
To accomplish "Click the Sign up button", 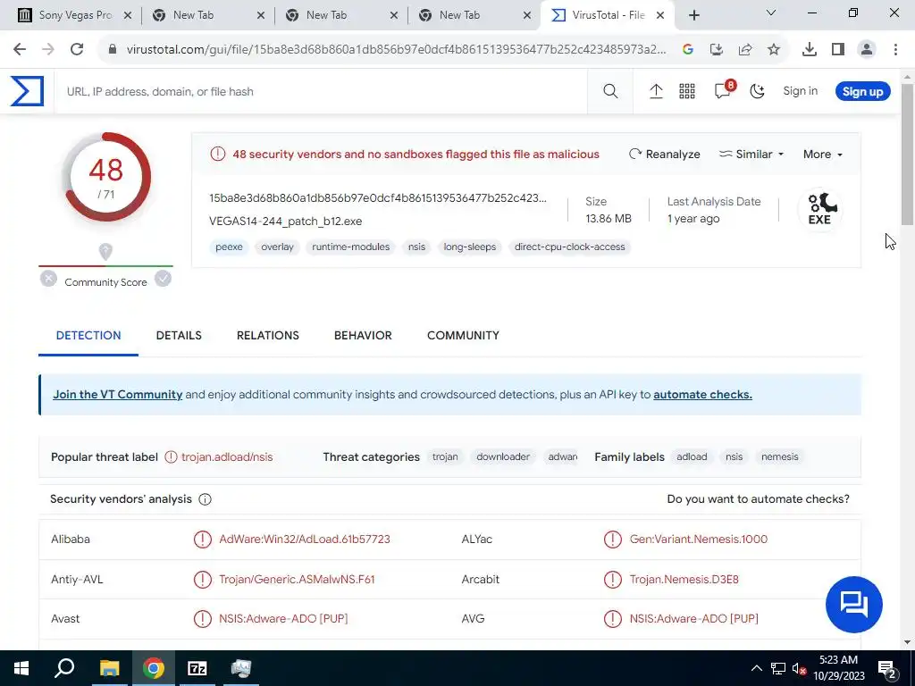I will [862, 92].
